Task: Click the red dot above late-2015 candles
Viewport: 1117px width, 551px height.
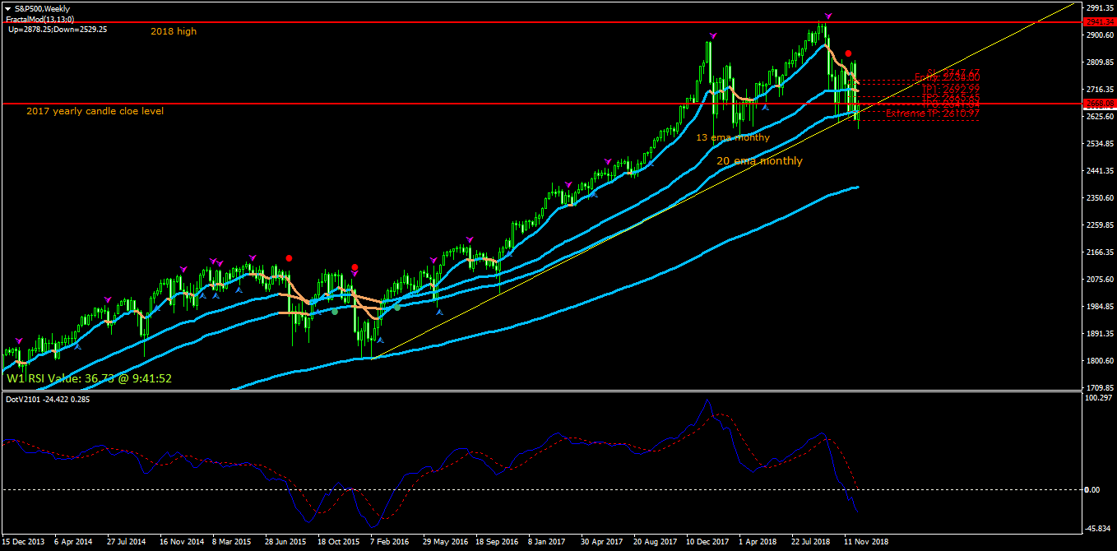Action: coord(355,267)
